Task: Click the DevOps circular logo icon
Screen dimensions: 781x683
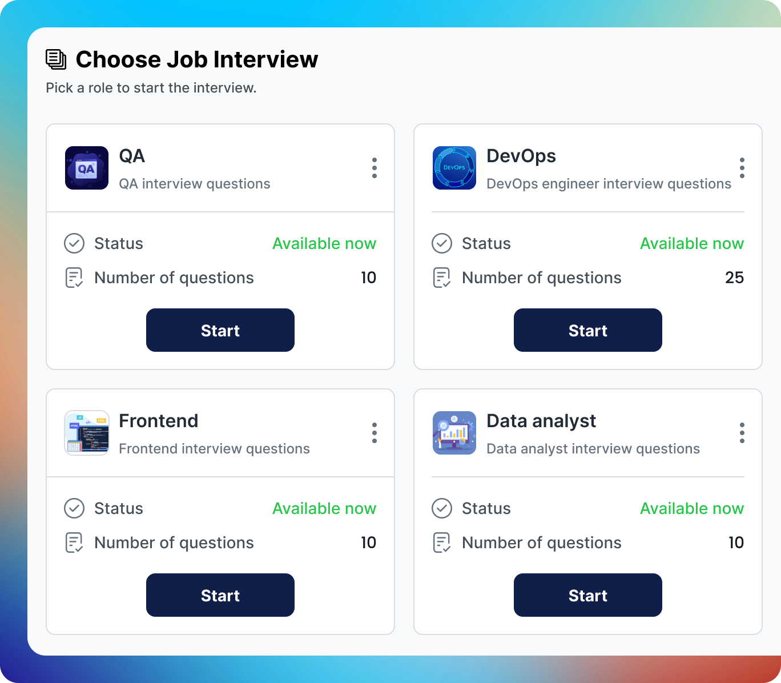Action: (x=454, y=168)
